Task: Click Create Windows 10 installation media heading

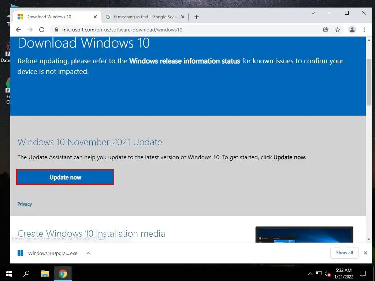Action: click(91, 233)
